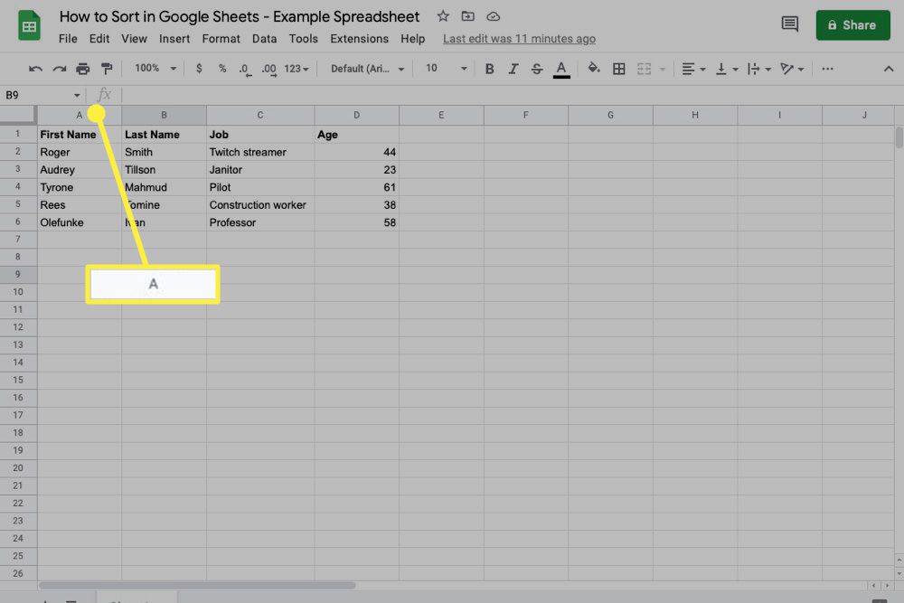The height and width of the screenshot is (603, 904).
Task: Open the Help menu
Action: click(413, 39)
